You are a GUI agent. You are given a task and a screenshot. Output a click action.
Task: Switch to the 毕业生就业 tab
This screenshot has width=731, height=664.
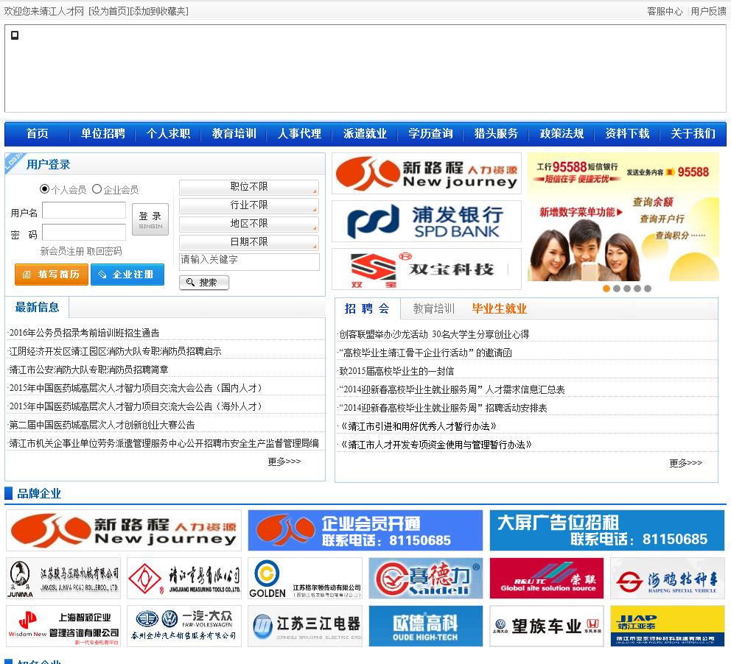tap(500, 308)
